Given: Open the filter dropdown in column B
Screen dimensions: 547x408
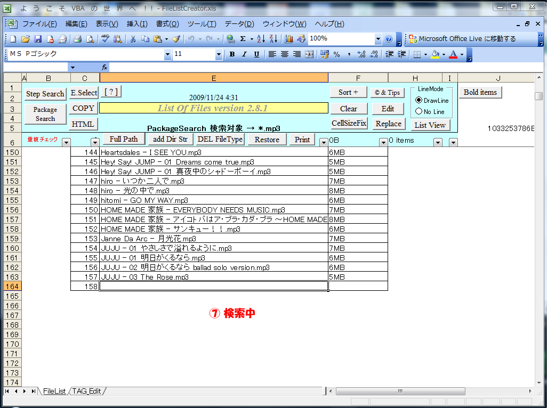Looking at the screenshot, I should coord(66,142).
